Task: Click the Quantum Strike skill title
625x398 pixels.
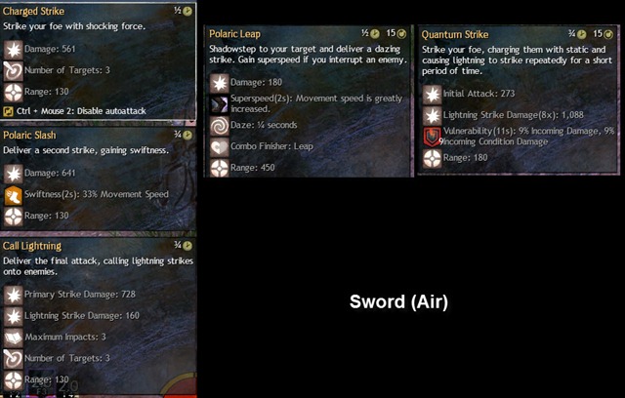Action: coord(455,34)
